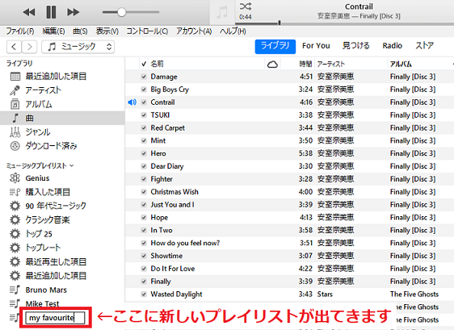The height and width of the screenshot is (330, 454).
Task: Click the song playback progress bar
Action: pyautogui.click(x=345, y=23)
